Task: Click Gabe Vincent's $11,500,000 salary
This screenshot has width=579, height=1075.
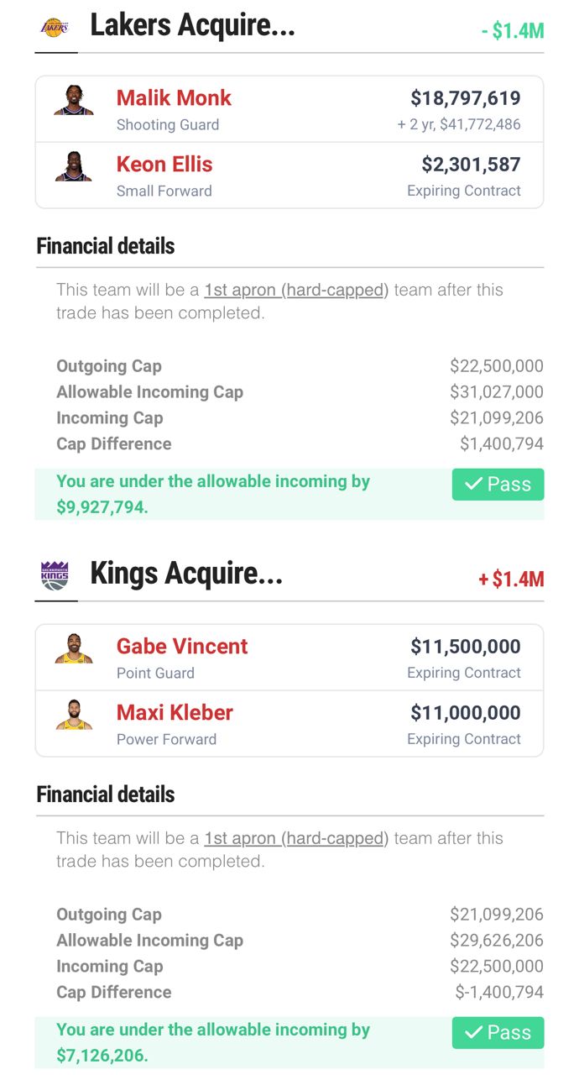Action: (x=465, y=647)
